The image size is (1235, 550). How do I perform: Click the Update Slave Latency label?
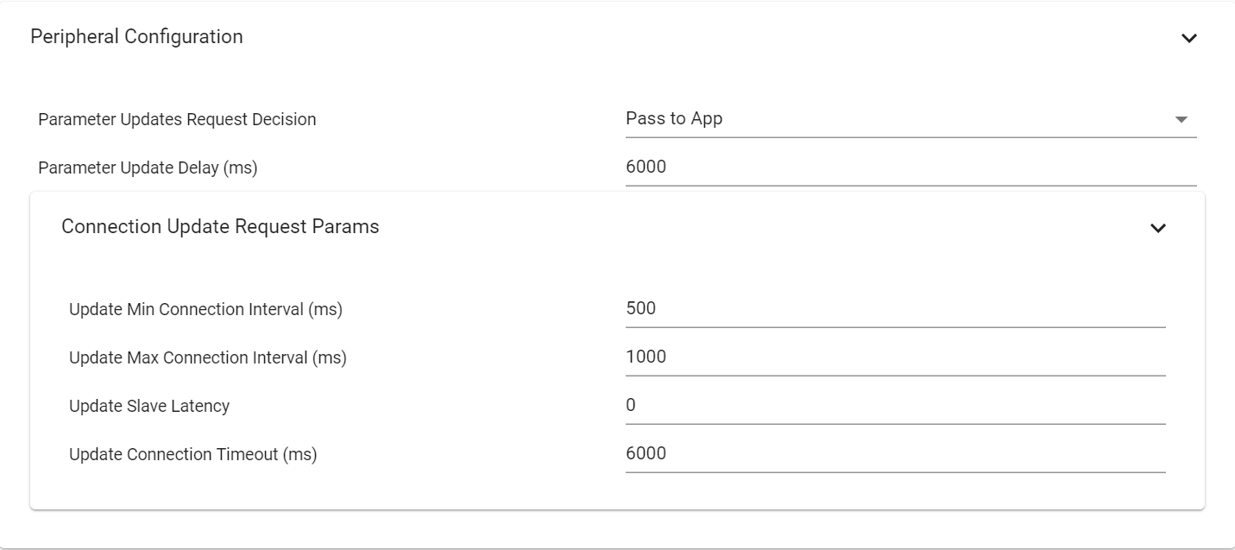click(x=149, y=407)
